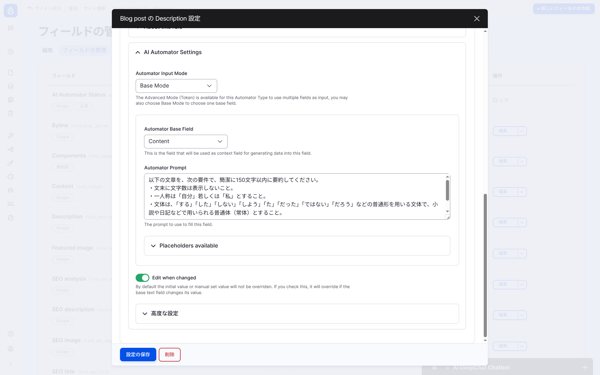Viewport: 600px width, 375px height.
Task: Open the Drupal home icon in the sidebar
Action: tap(11, 10)
